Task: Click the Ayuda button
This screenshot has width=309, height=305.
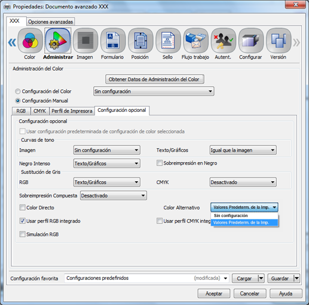Action: [286, 294]
